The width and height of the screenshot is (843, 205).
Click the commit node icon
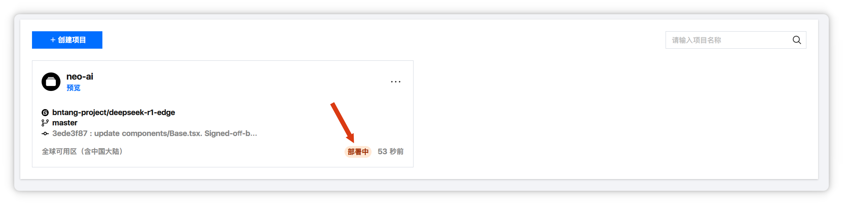click(45, 134)
